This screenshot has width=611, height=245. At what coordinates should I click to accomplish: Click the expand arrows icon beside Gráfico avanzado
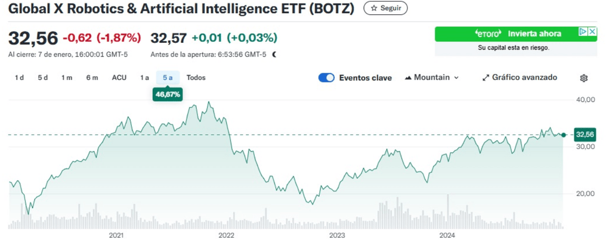click(486, 77)
